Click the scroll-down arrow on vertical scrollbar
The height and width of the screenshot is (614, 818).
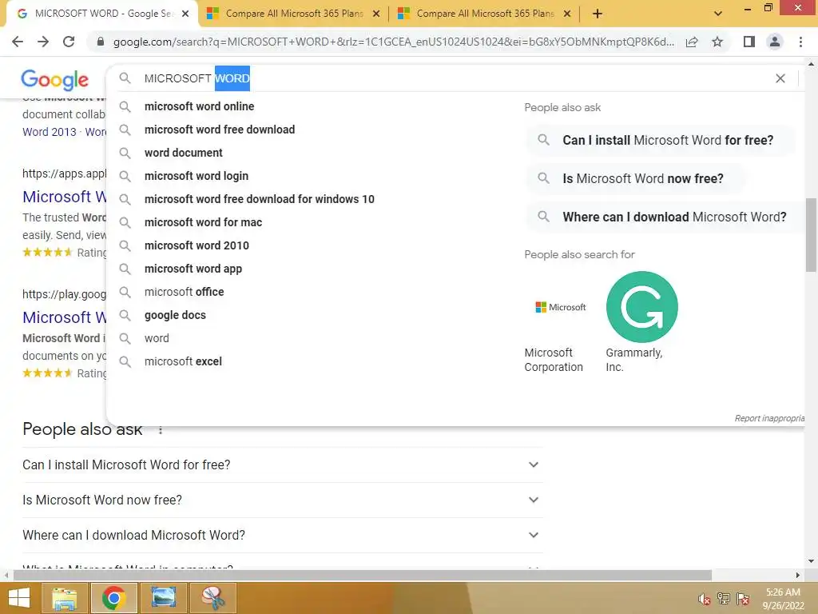tap(811, 562)
